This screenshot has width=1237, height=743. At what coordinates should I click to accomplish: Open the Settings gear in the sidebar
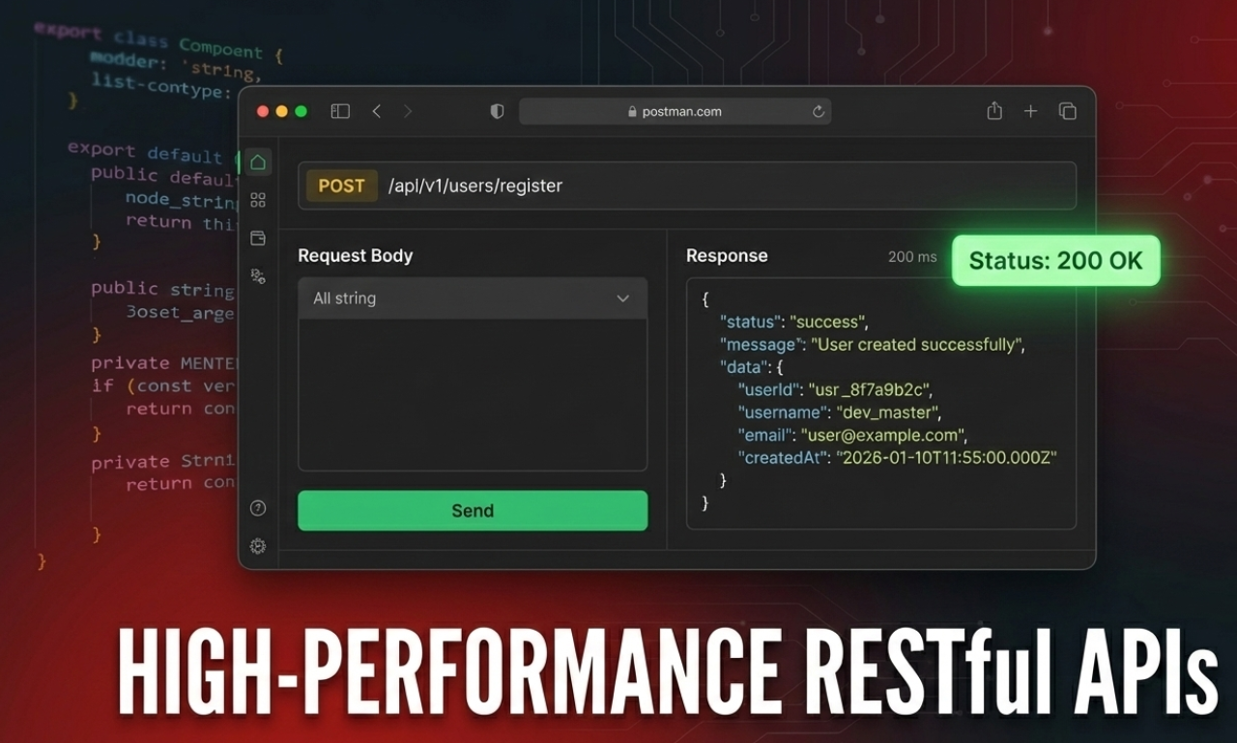point(257,546)
